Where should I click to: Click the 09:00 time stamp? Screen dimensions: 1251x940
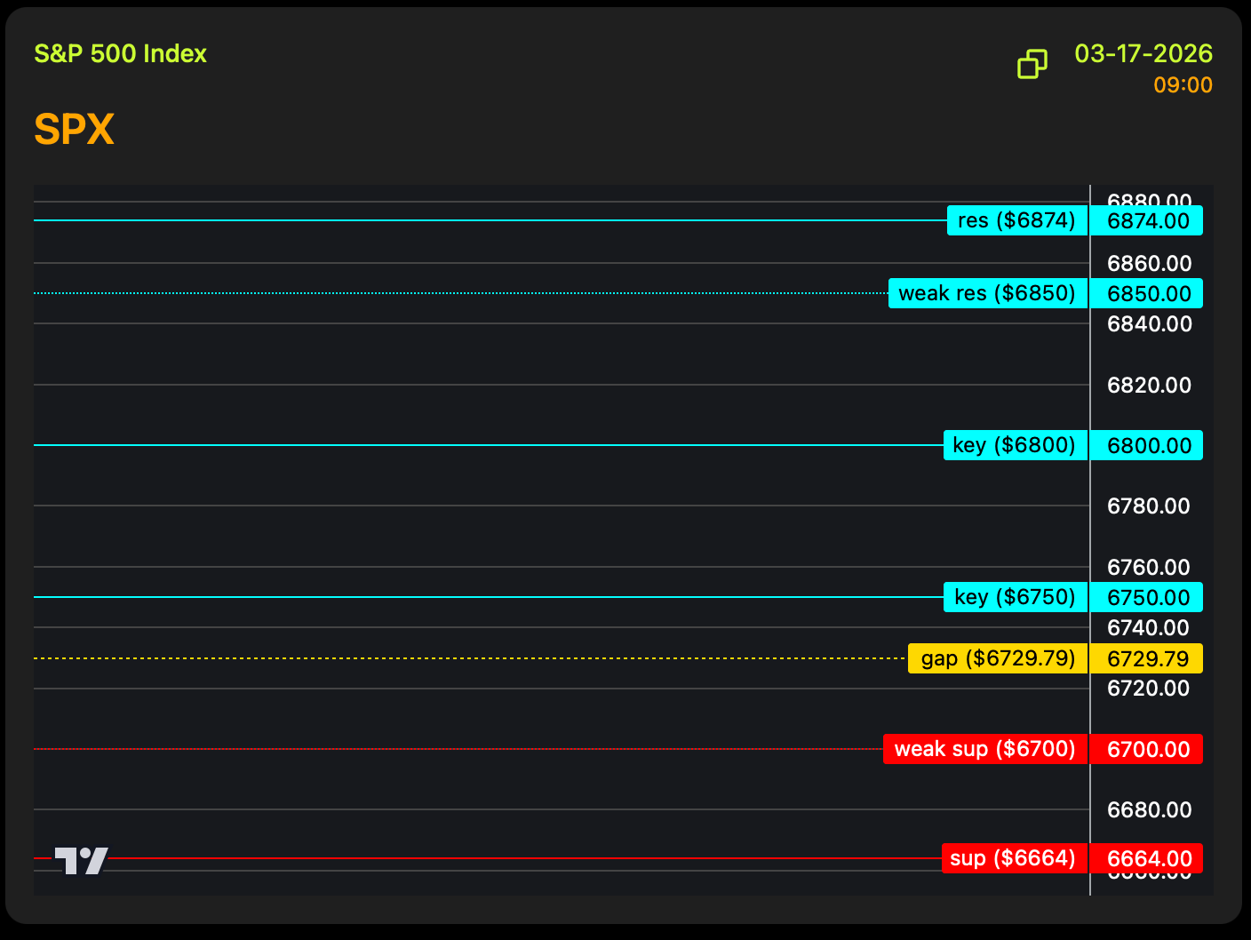tap(1183, 85)
